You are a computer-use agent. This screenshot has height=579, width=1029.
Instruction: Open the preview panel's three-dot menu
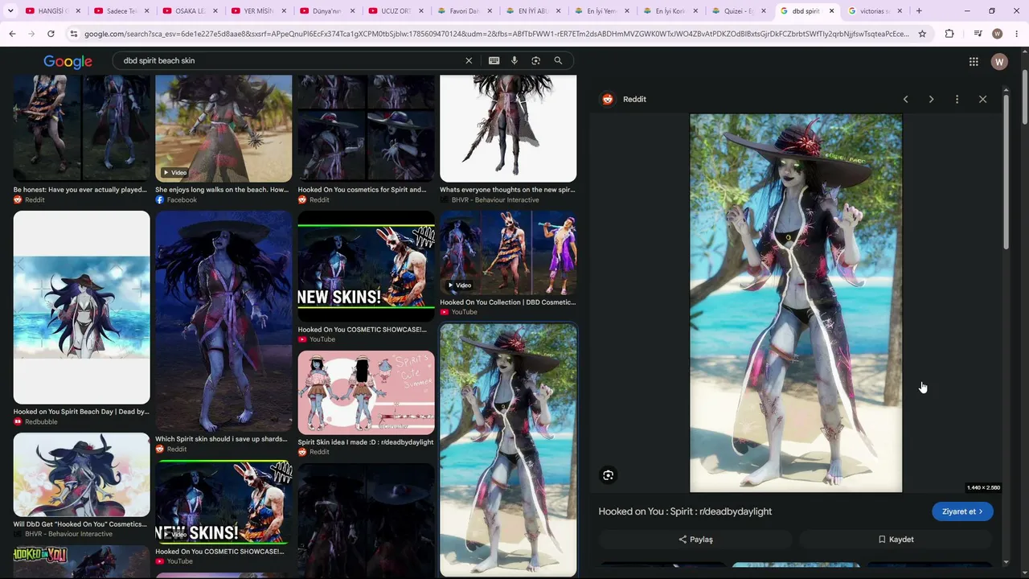click(957, 99)
